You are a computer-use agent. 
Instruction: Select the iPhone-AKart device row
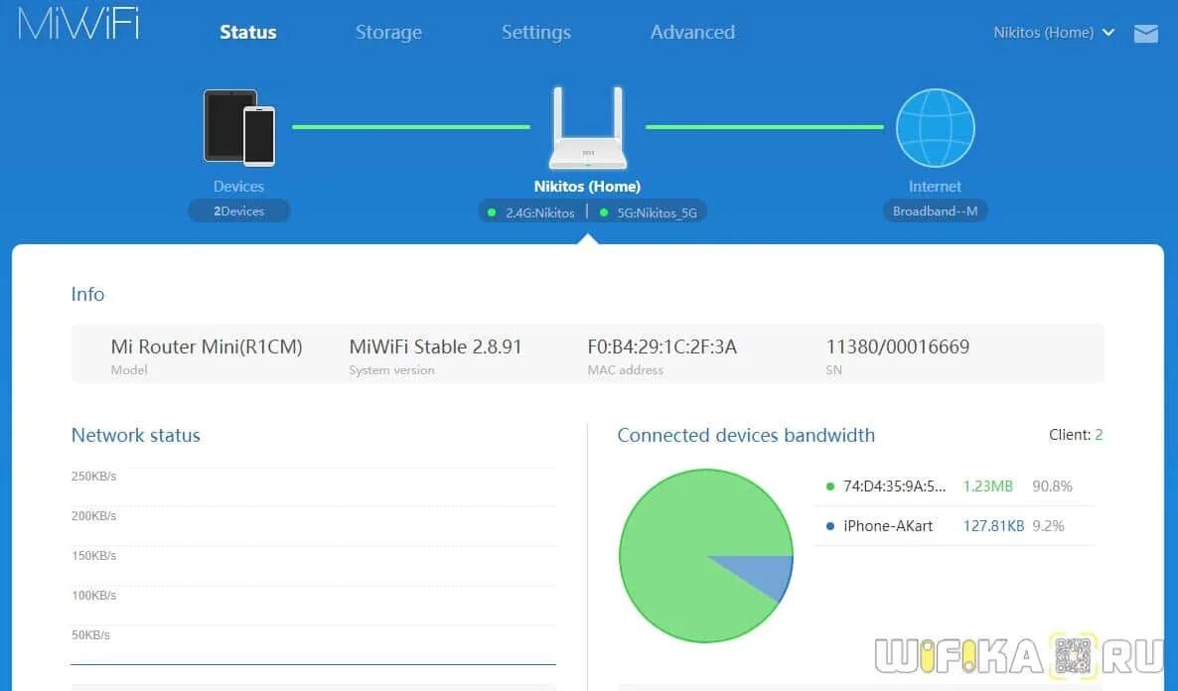[955, 526]
